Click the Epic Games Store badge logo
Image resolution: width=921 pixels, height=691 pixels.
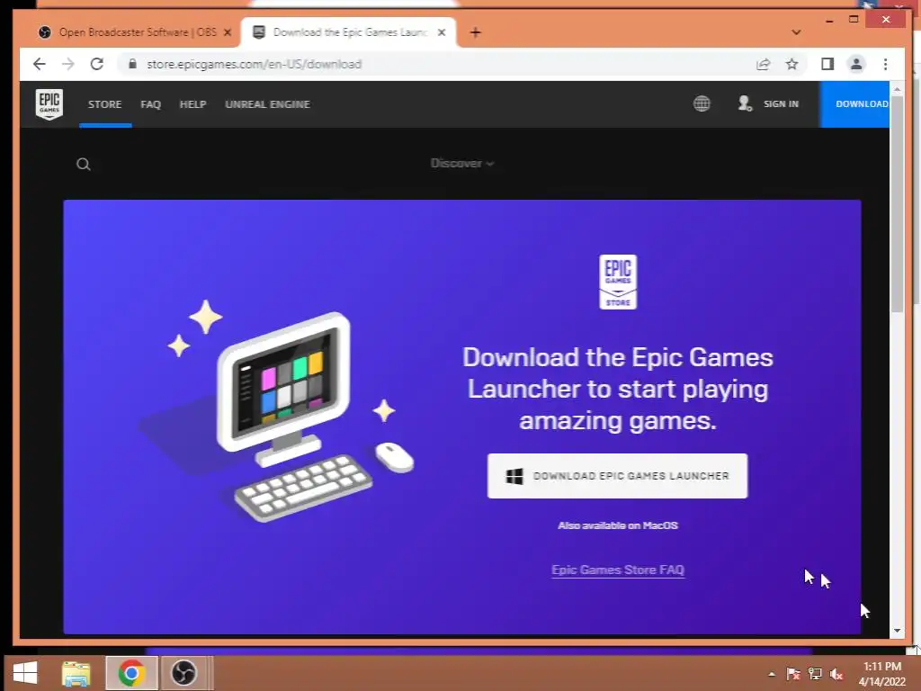tap(618, 282)
